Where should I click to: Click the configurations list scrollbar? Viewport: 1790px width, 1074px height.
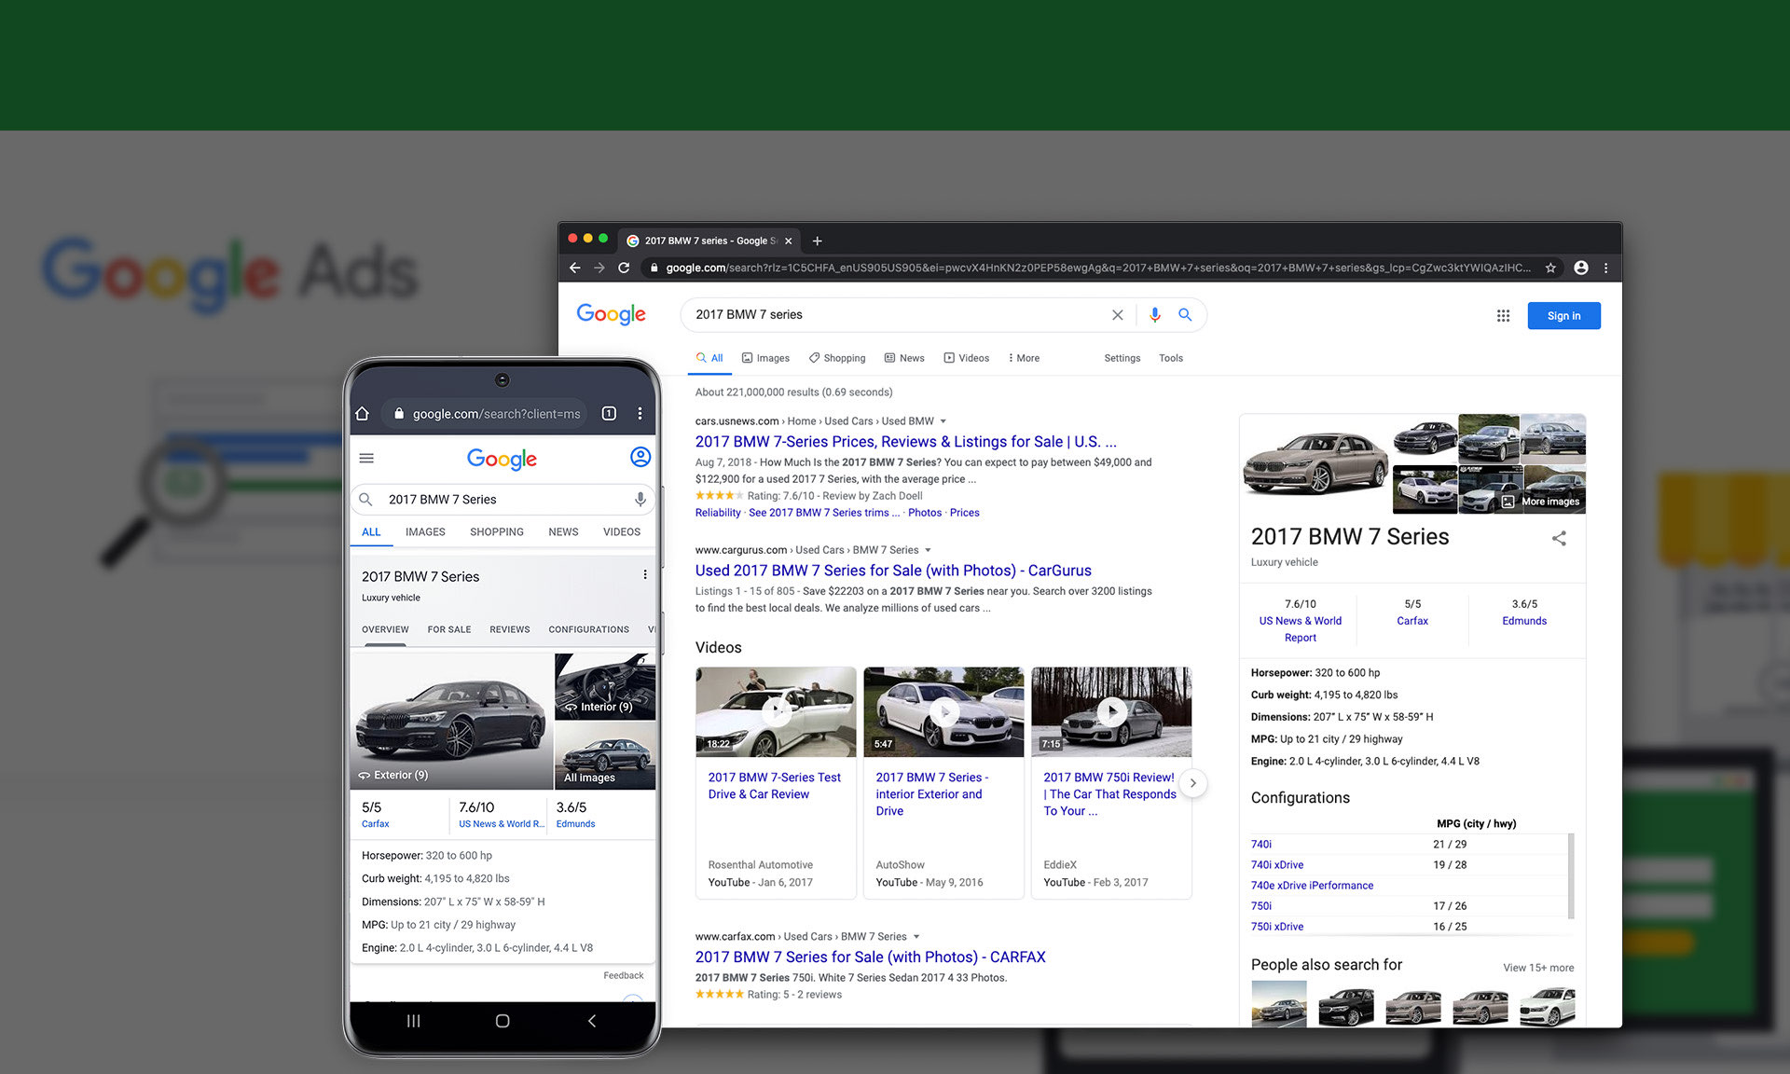pos(1572,874)
